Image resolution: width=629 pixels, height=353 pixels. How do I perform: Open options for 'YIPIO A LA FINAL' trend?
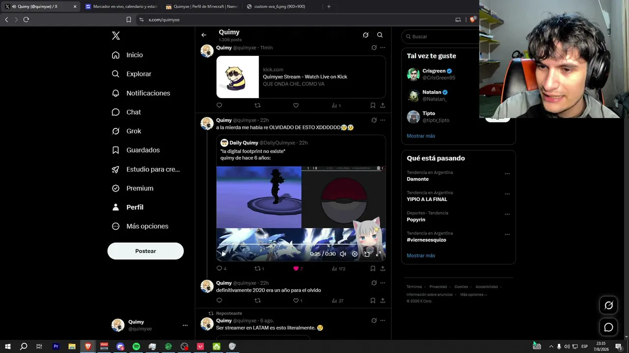[507, 194]
